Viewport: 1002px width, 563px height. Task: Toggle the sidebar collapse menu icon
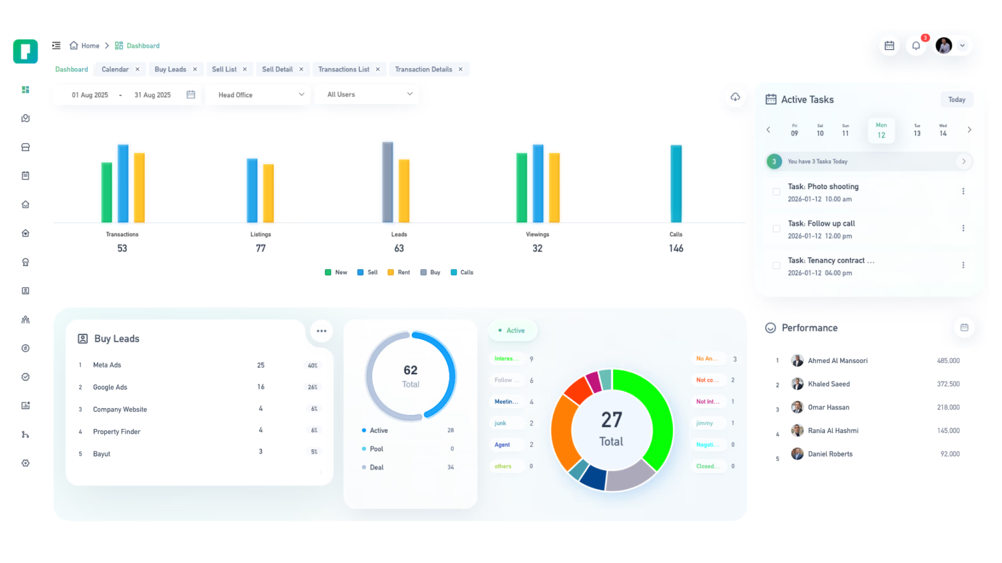click(56, 46)
